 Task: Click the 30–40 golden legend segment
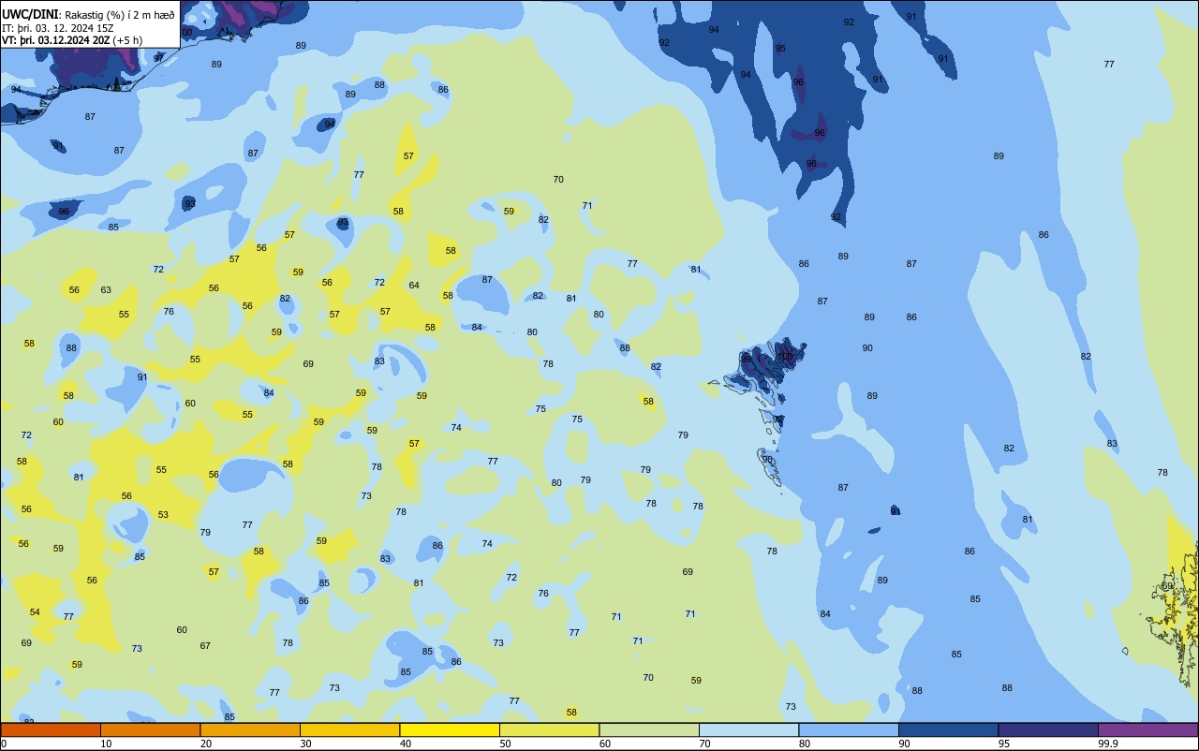(349, 729)
